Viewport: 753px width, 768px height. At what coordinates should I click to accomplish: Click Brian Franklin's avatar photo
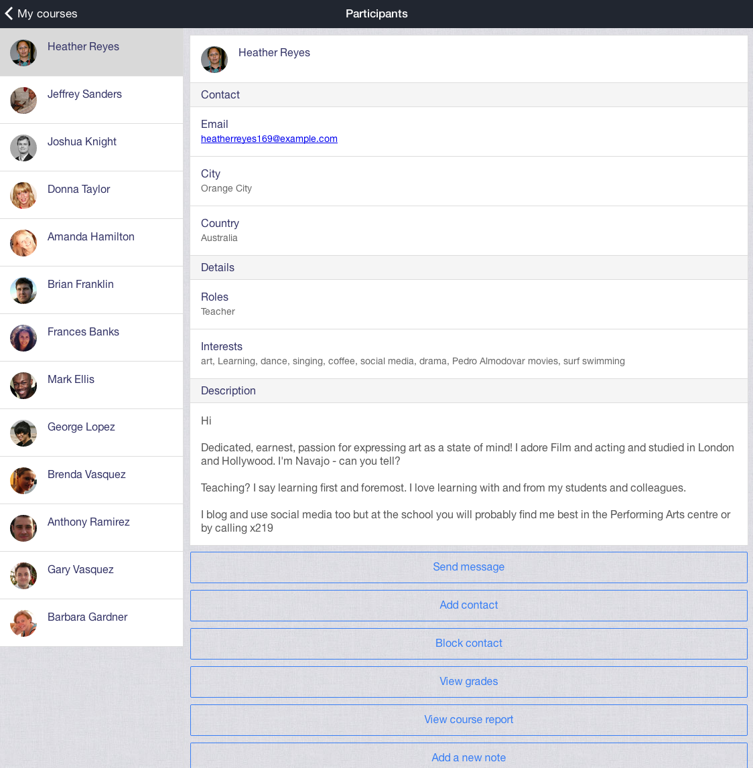coord(23,291)
